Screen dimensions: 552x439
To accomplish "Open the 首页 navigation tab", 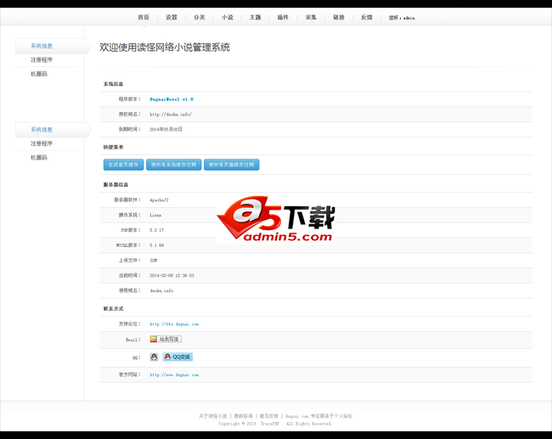I will (x=144, y=17).
